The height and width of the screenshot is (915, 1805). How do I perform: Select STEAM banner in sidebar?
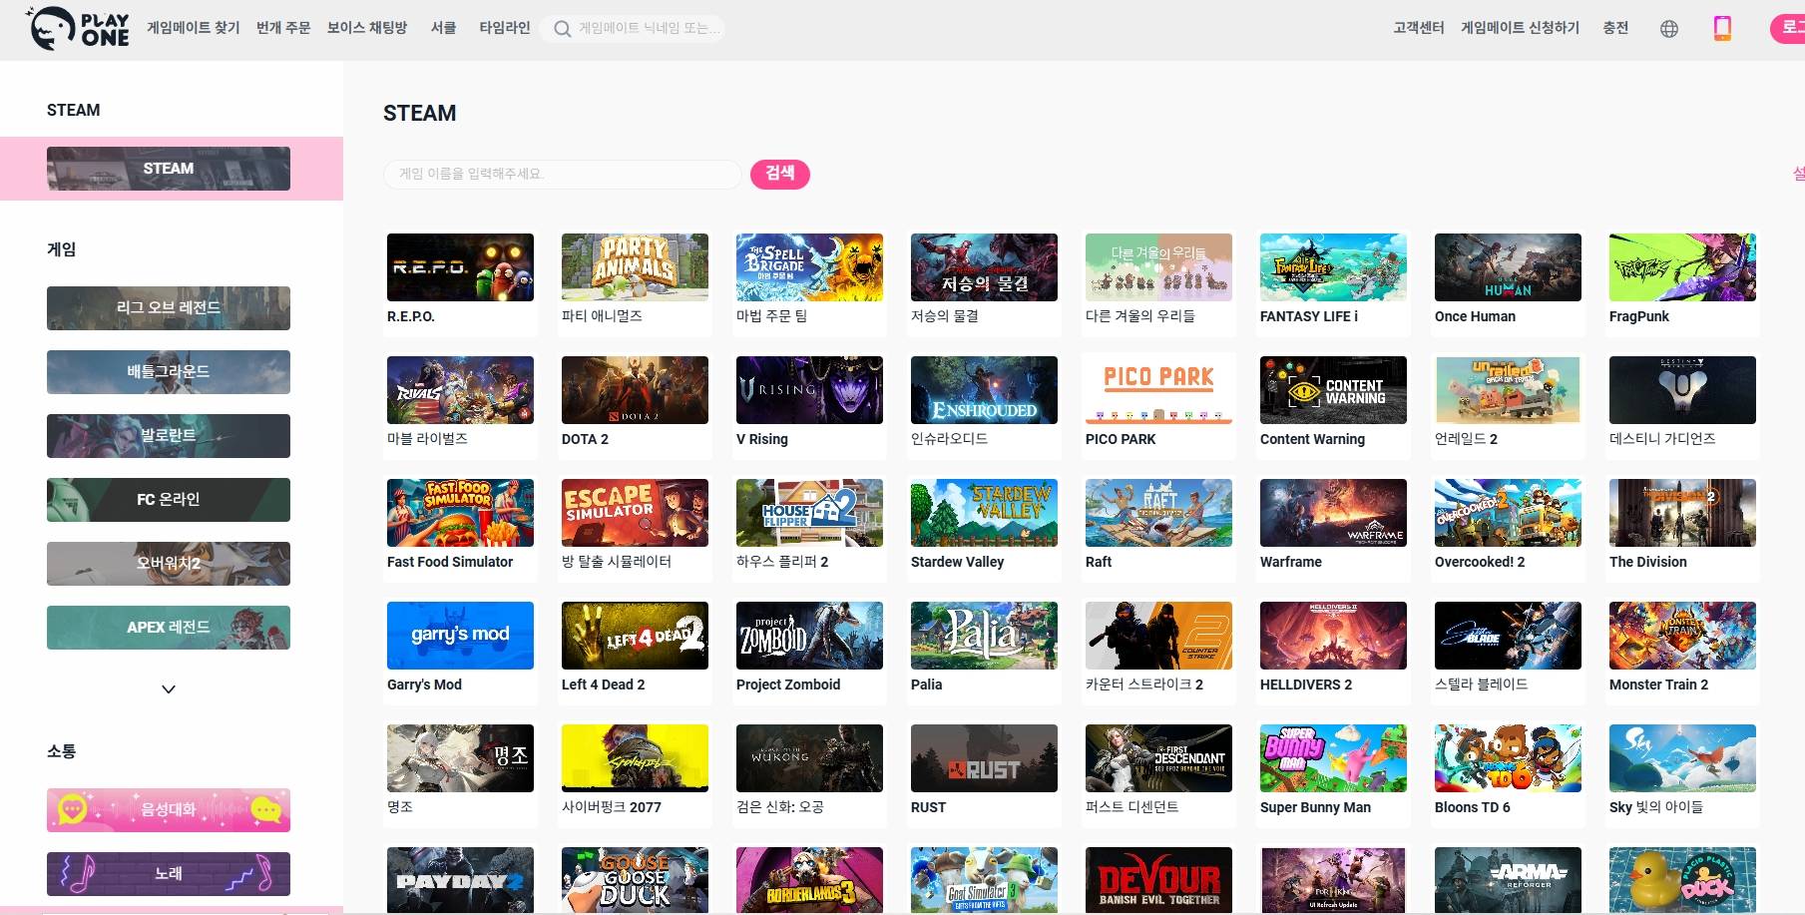click(169, 169)
